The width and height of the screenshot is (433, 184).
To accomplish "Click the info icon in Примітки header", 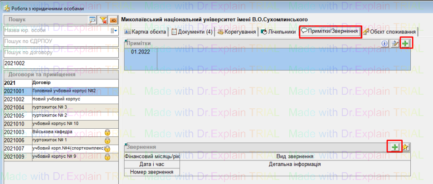I will 385,44.
